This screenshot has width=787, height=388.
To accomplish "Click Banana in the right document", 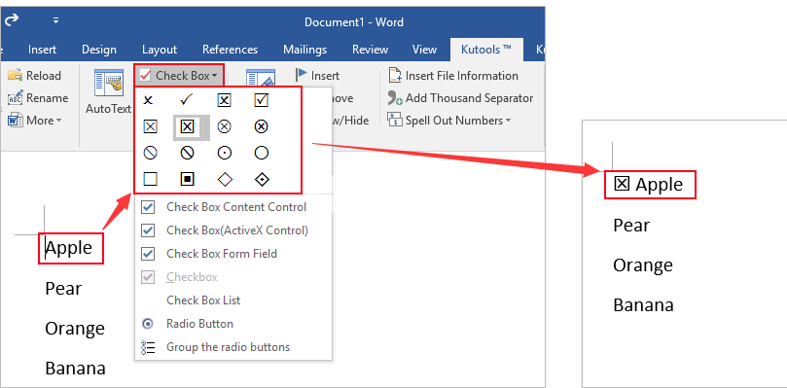I will click(643, 305).
